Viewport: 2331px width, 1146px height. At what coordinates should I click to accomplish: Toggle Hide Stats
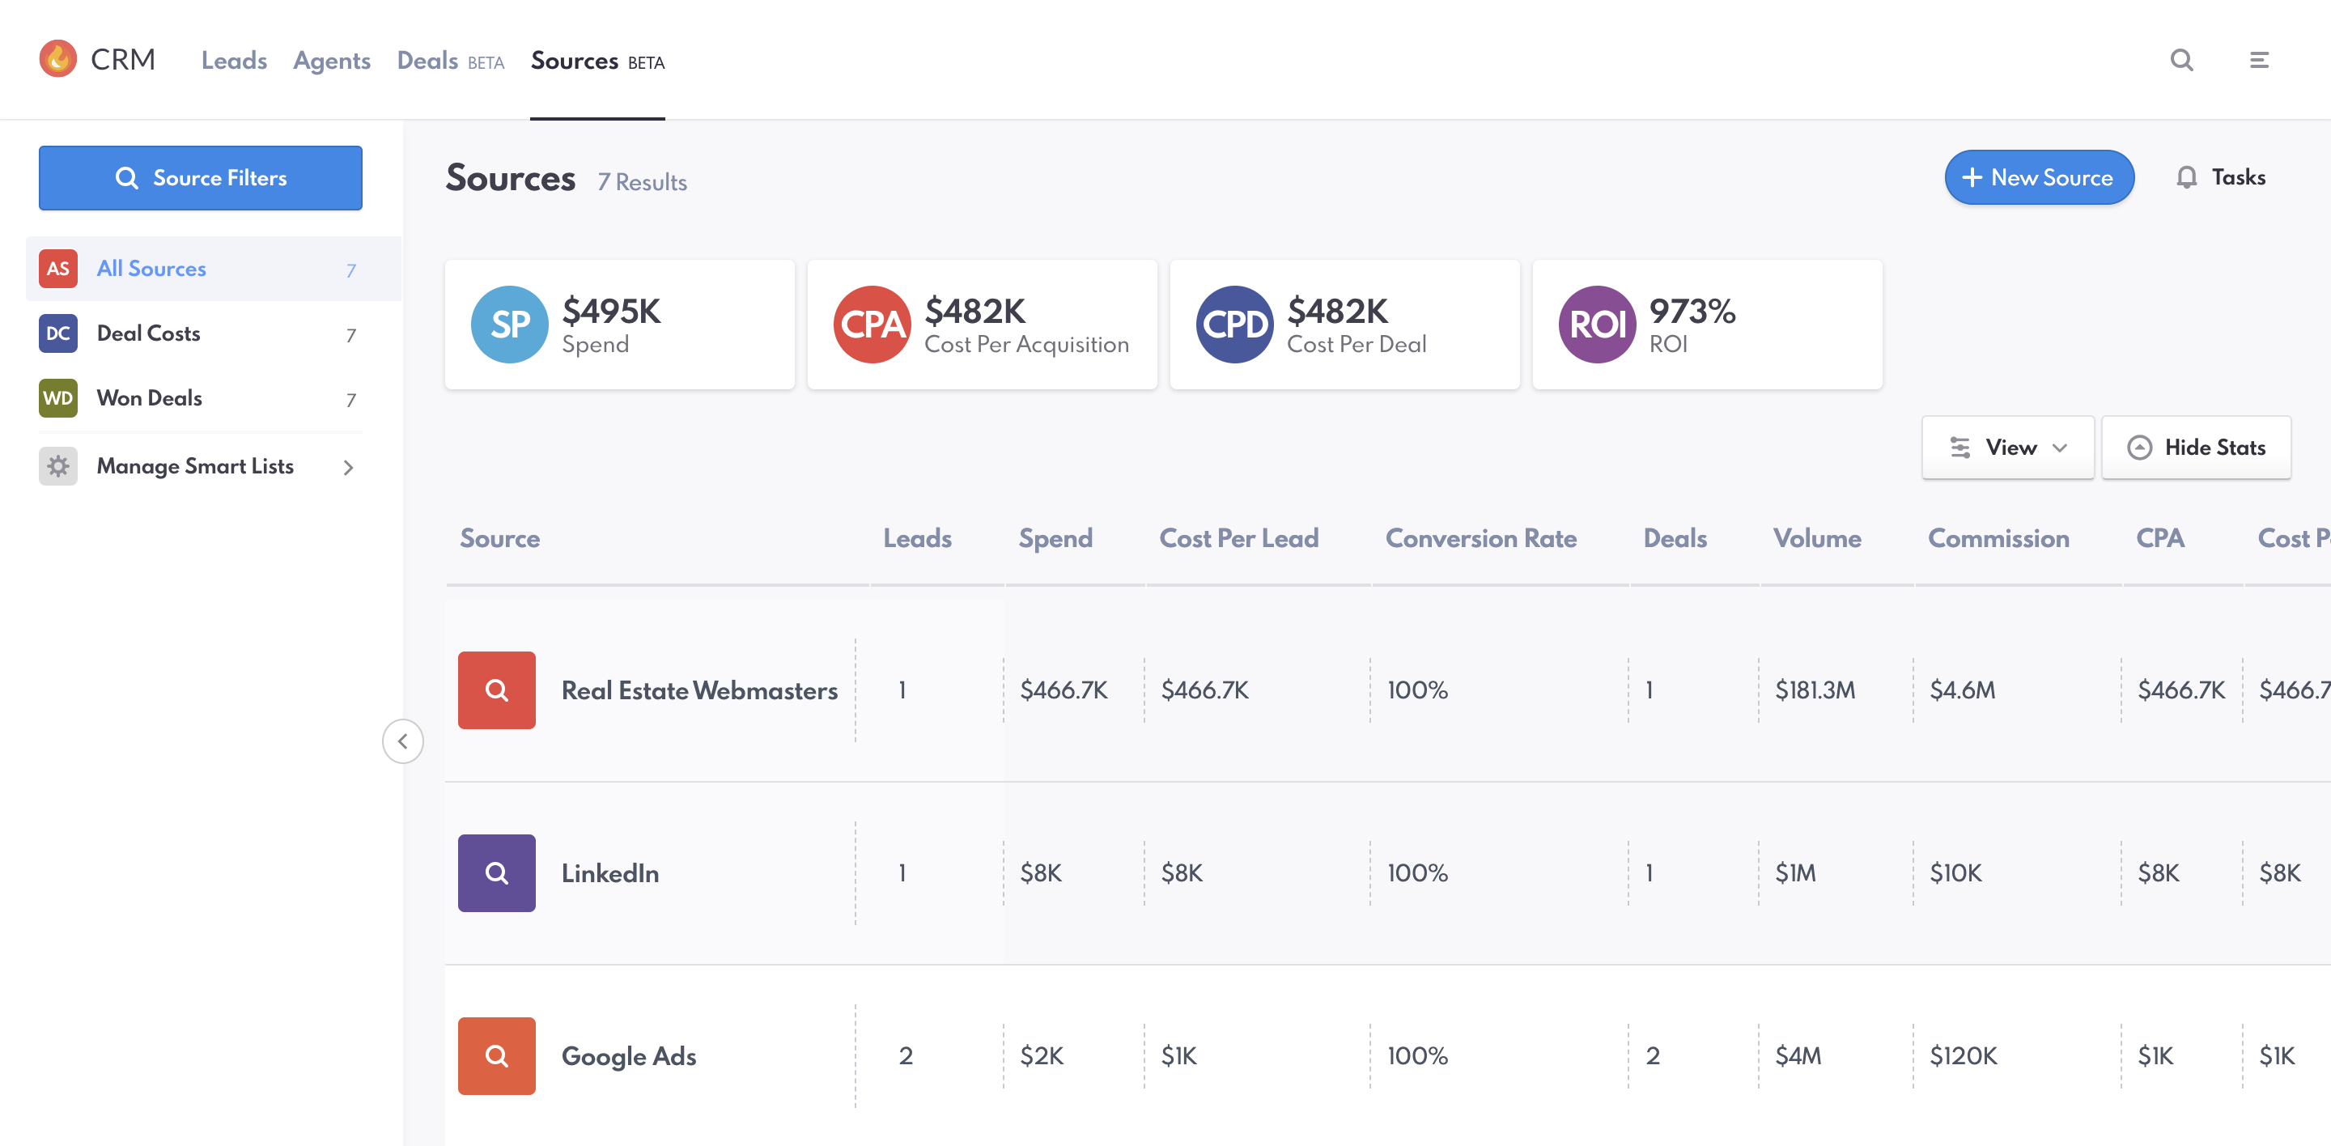(2196, 448)
